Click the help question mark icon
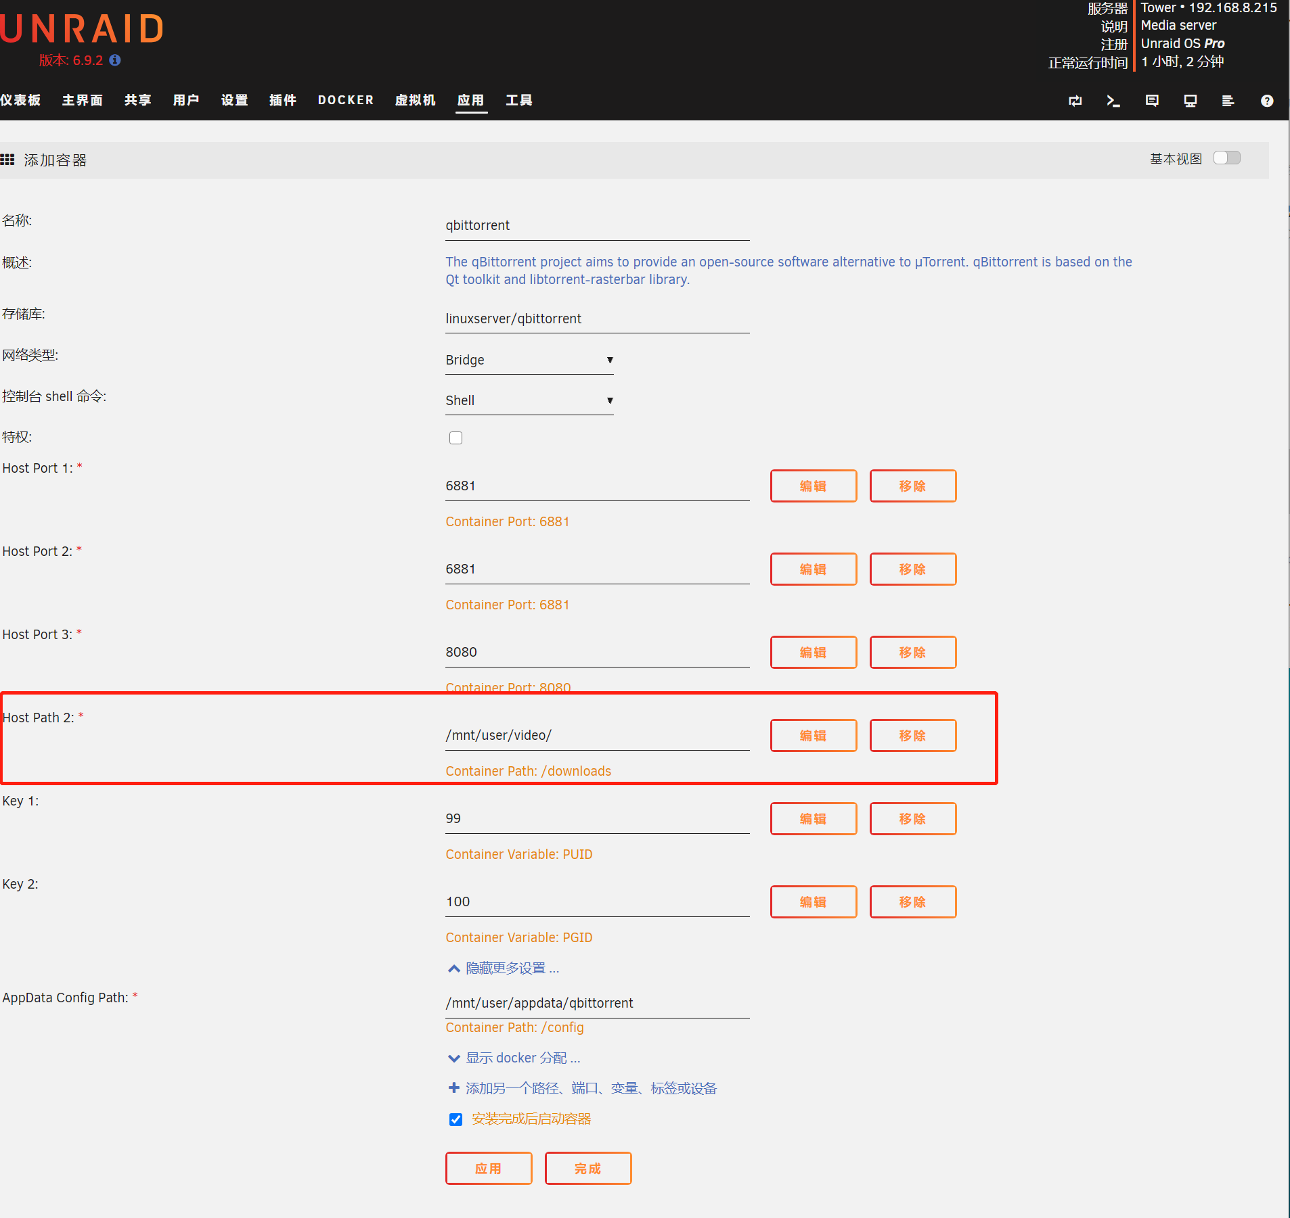1290x1218 pixels. tap(1267, 101)
